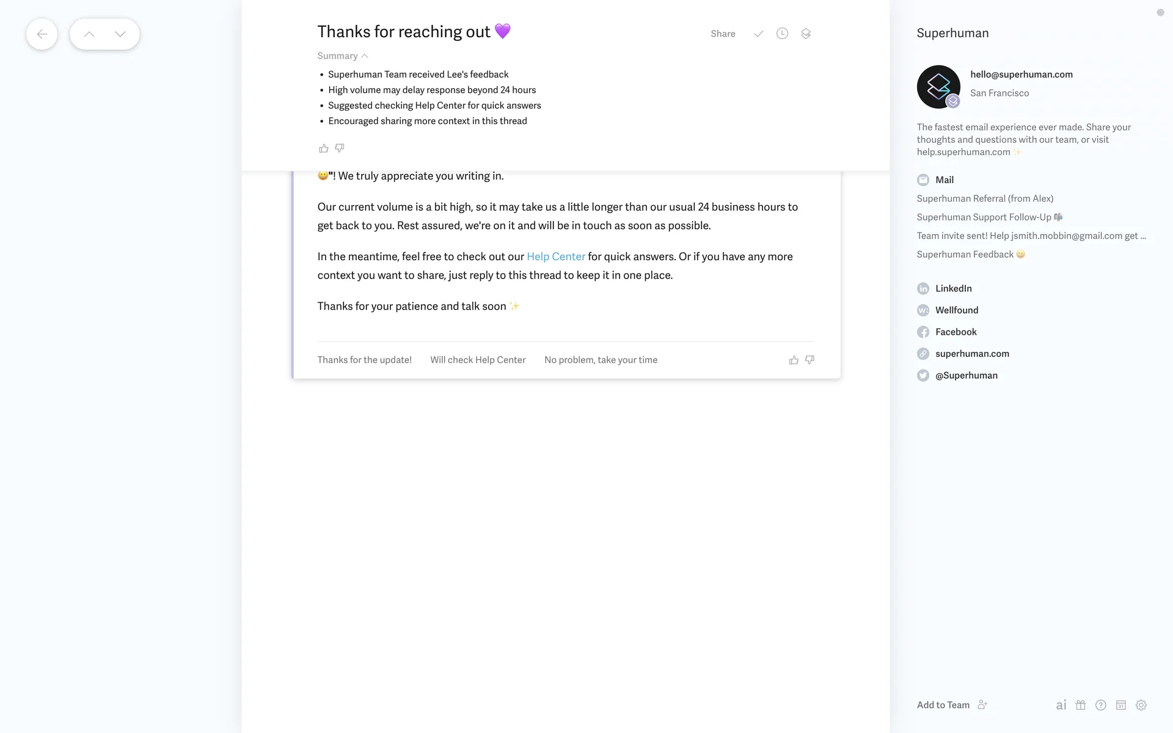This screenshot has width=1173, height=733.
Task: Give thumbs up on the summary
Action: 324,148
